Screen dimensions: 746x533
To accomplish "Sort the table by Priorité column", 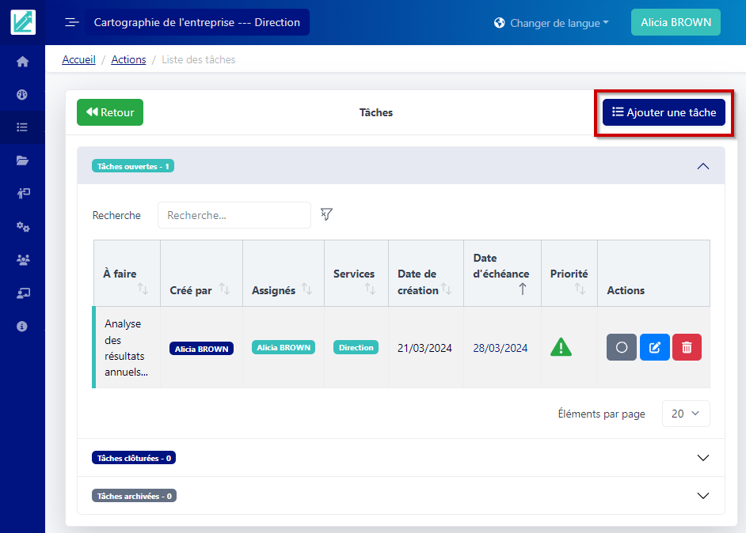I will [x=580, y=289].
